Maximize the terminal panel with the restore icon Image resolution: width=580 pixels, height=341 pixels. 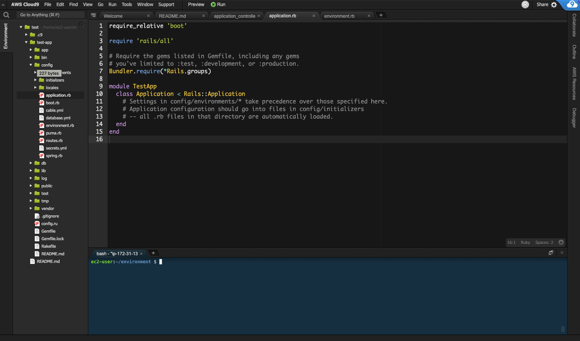point(551,253)
